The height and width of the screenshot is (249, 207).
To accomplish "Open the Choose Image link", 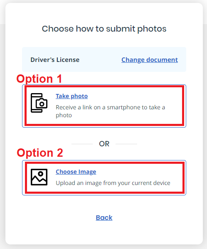I will coord(76,172).
